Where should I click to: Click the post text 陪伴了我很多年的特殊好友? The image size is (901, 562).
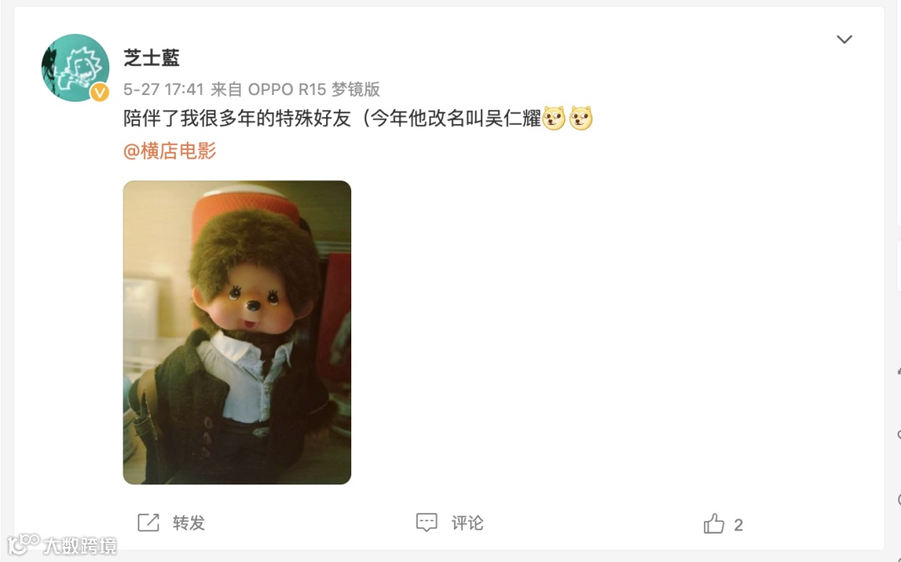[x=237, y=118]
